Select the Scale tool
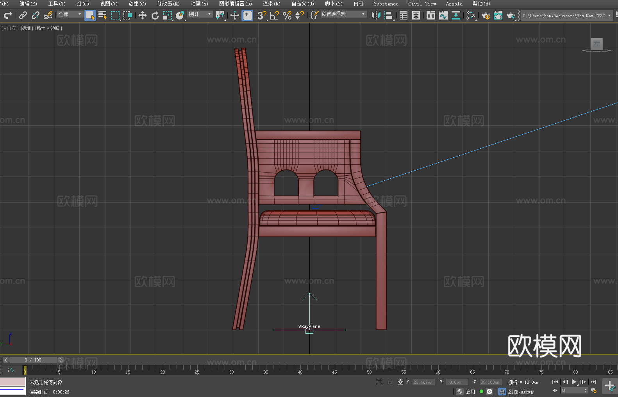 click(x=168, y=15)
